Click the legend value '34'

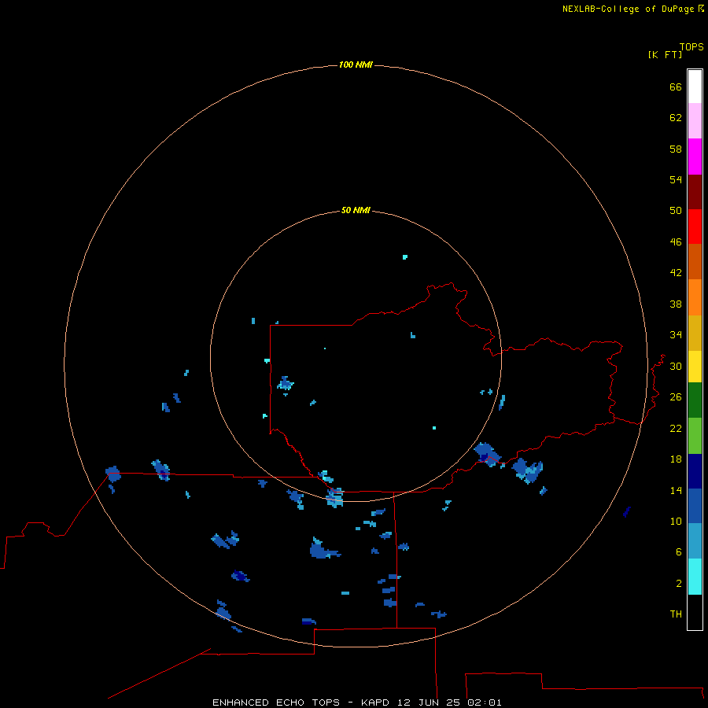(676, 335)
